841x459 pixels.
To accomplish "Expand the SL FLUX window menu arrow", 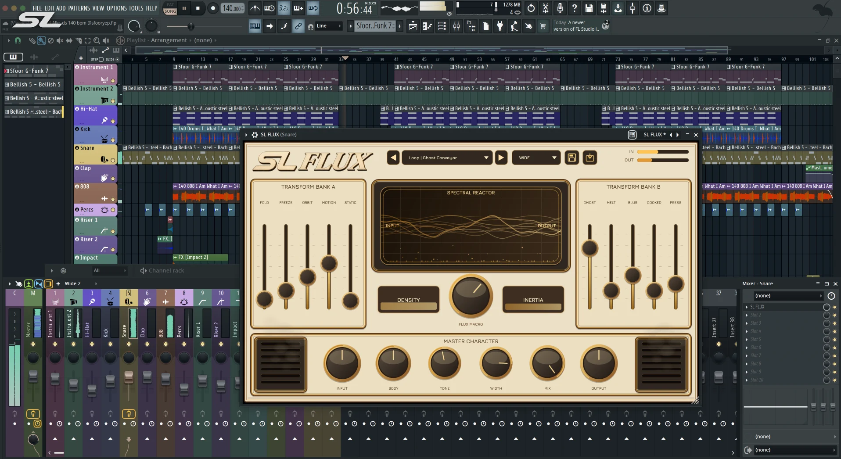I will [246, 135].
